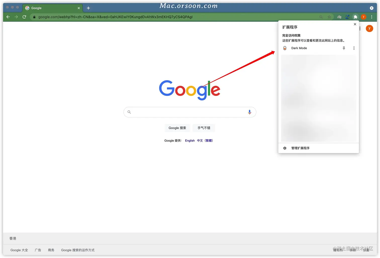Bookmark this page with the star icon
Image resolution: width=380 pixels, height=258 pixels.
click(329, 17)
